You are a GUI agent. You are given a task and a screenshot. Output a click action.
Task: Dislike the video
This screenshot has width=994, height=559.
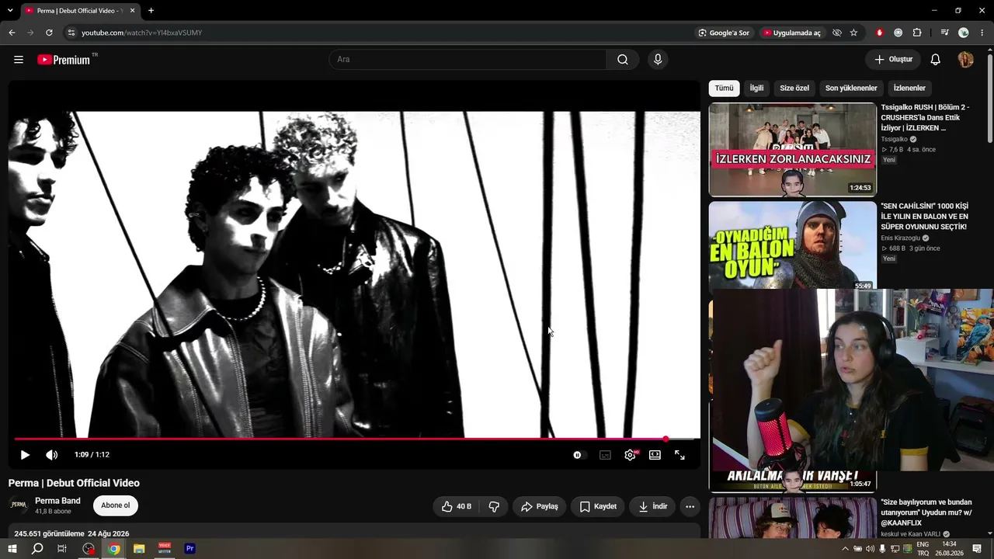494,506
